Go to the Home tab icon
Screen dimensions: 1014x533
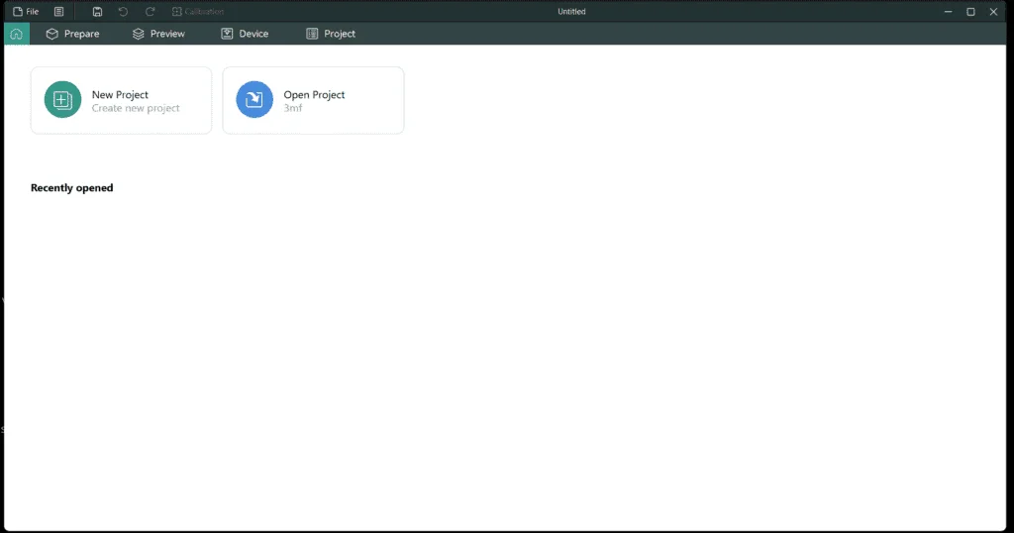click(x=17, y=34)
